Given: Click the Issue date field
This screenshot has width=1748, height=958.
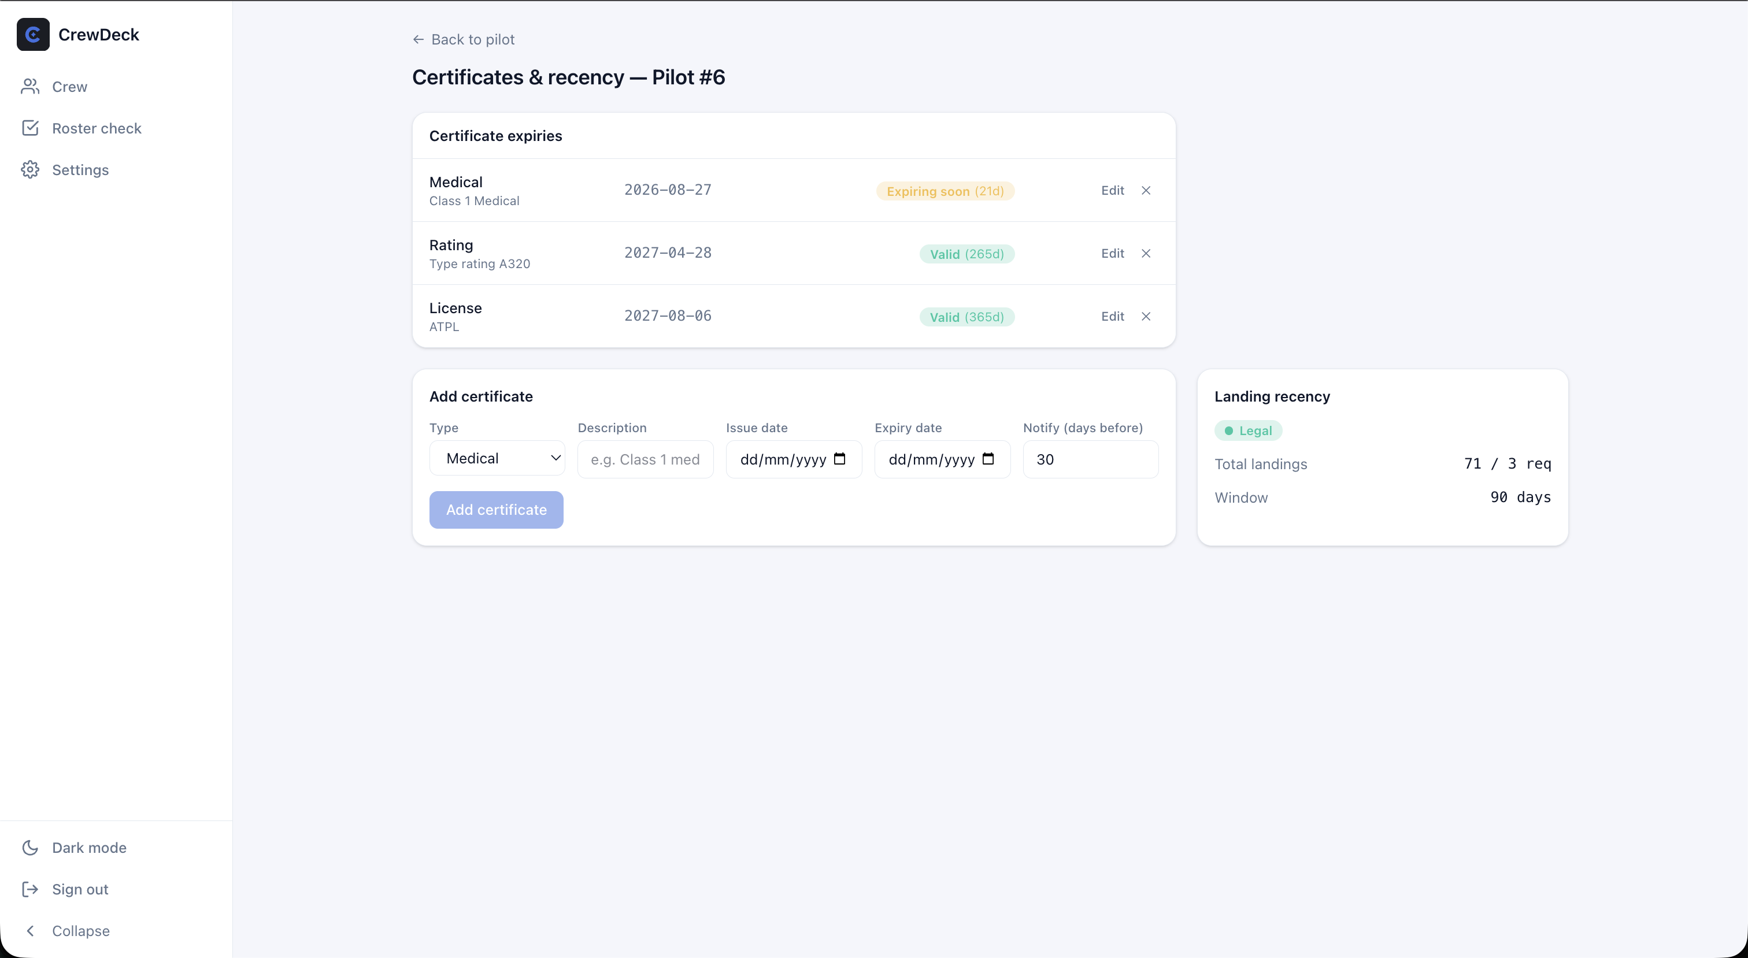Looking at the screenshot, I should pyautogui.click(x=793, y=459).
